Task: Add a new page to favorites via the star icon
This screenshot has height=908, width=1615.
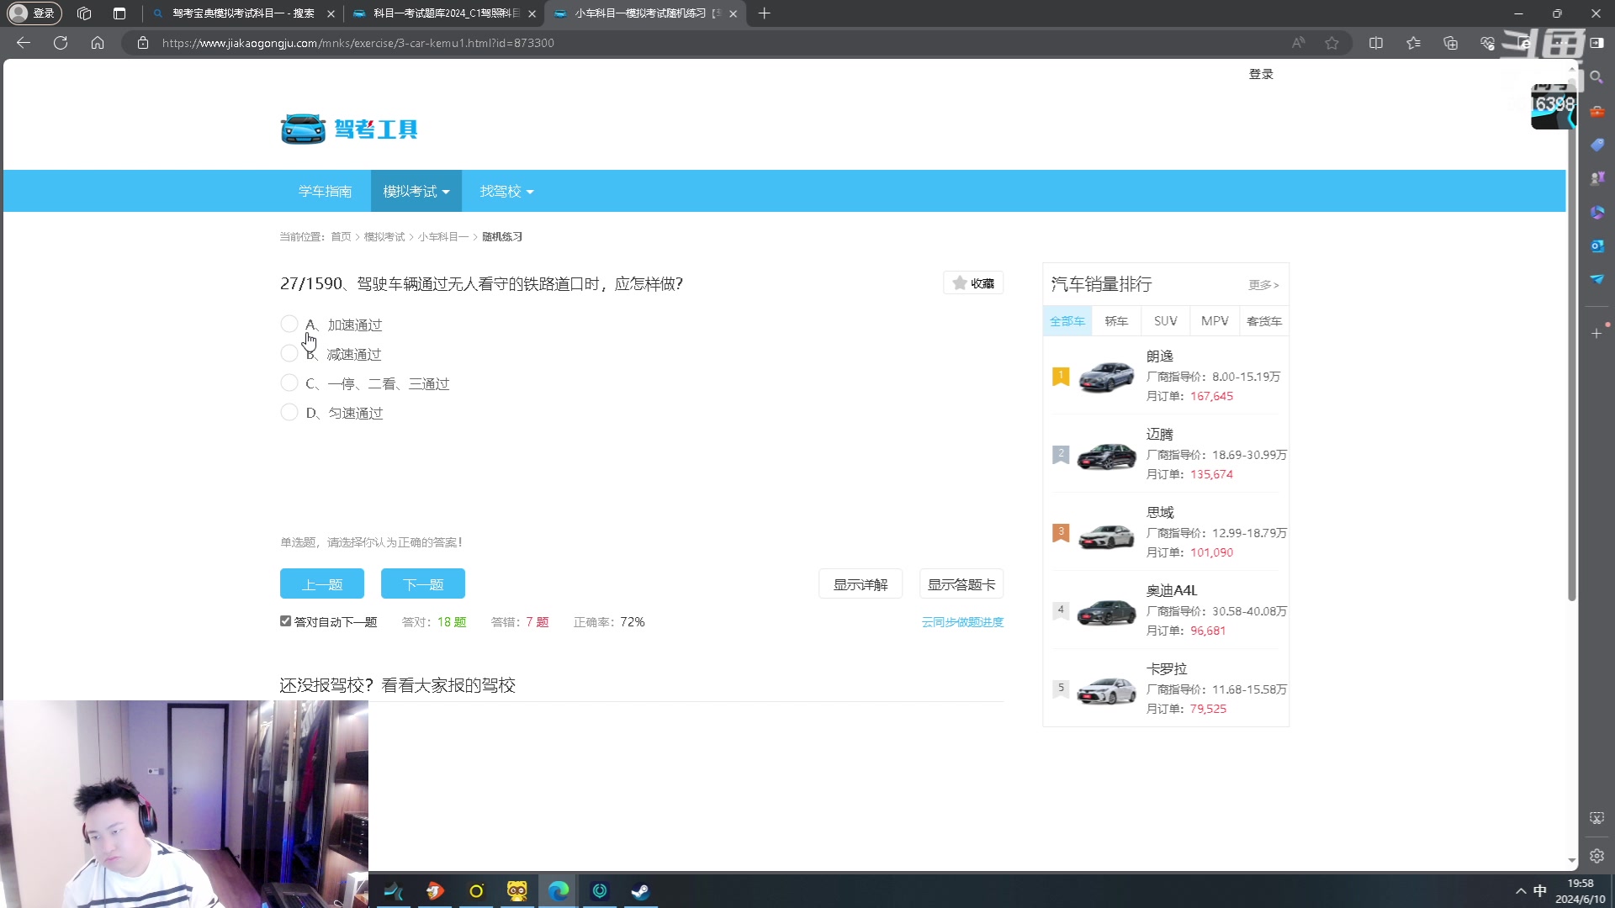Action: (1332, 42)
